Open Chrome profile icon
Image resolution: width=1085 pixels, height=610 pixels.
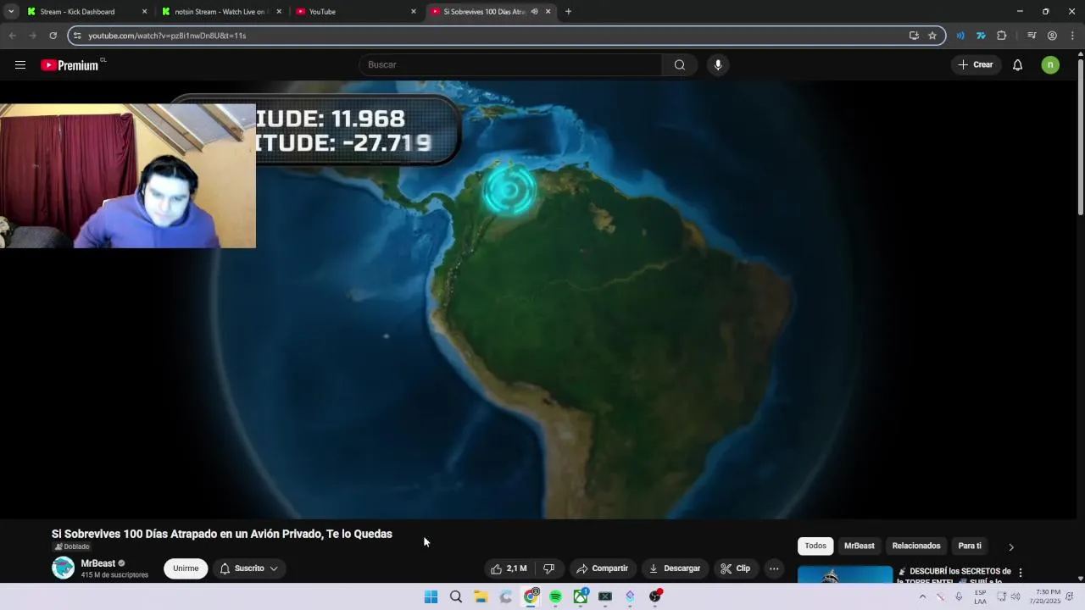pos(1052,36)
